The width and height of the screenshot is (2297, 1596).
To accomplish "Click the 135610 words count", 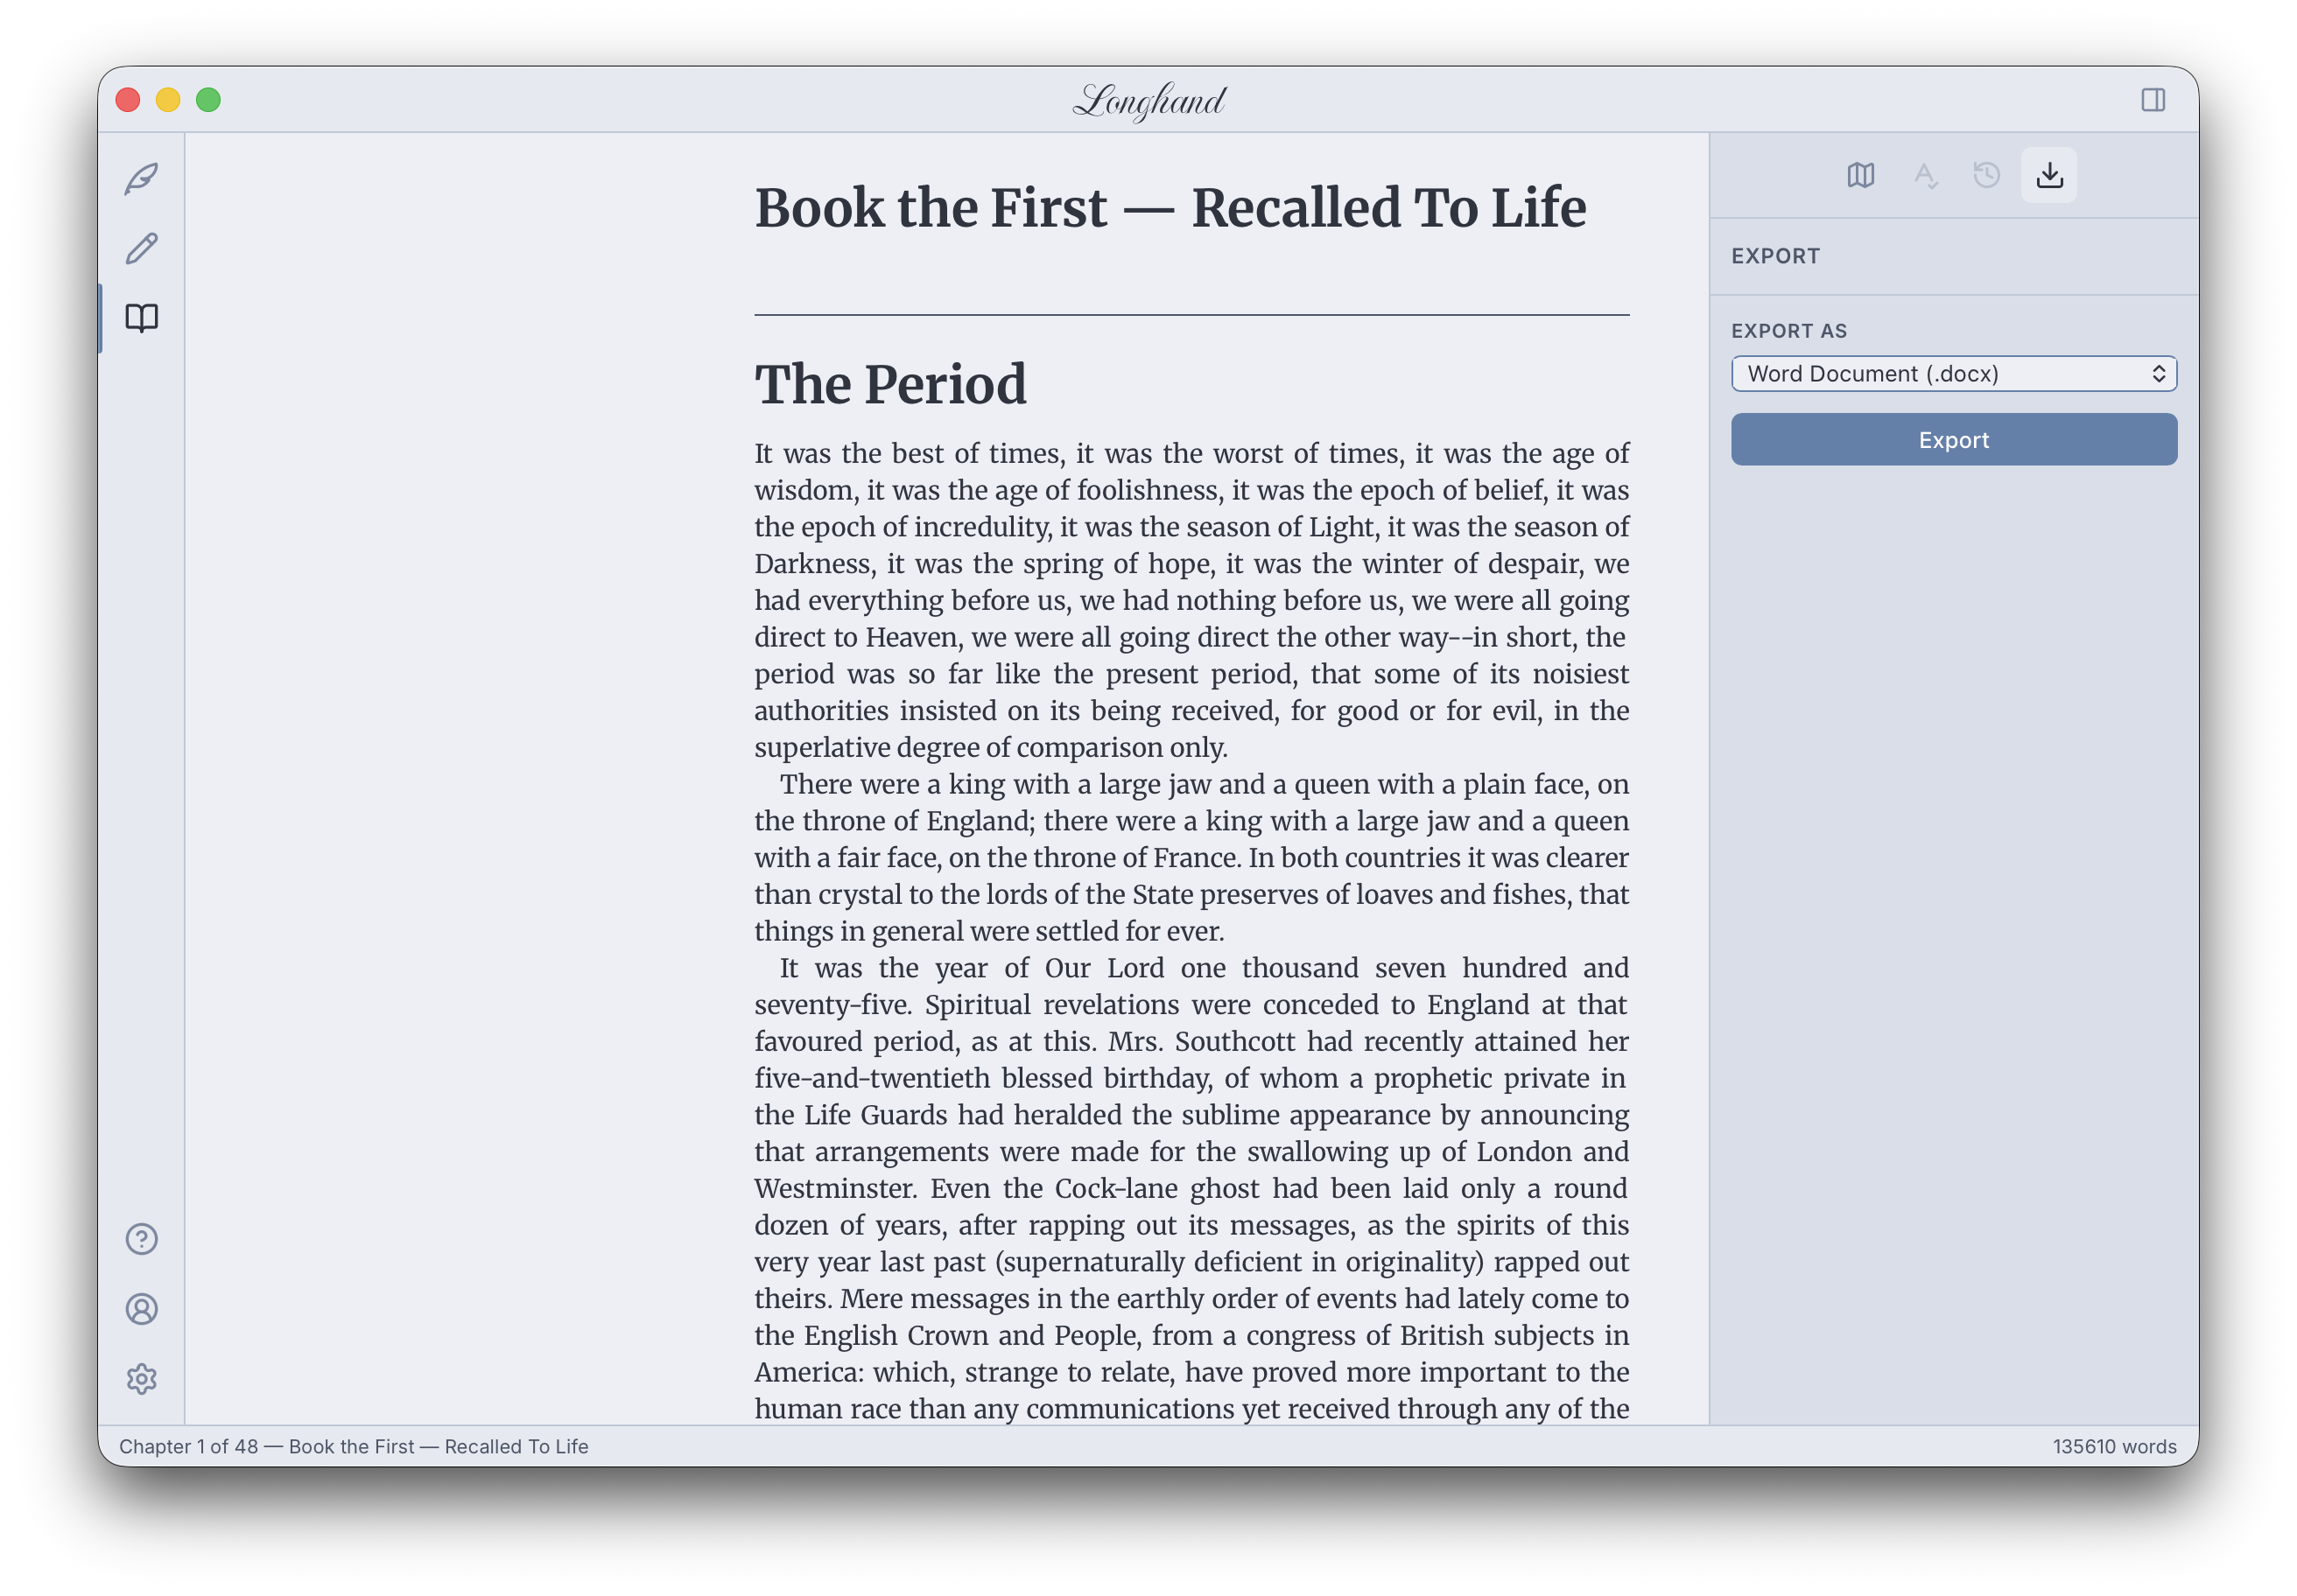I will pos(2114,1446).
